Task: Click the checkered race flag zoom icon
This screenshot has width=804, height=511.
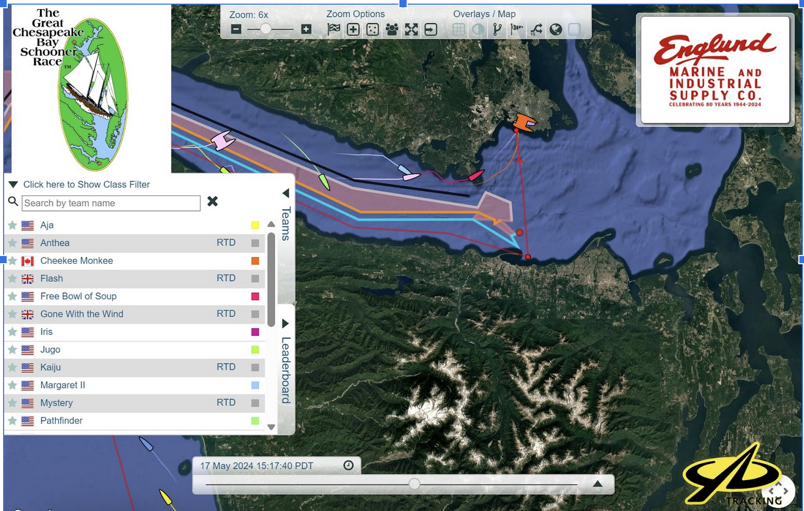Action: (334, 29)
